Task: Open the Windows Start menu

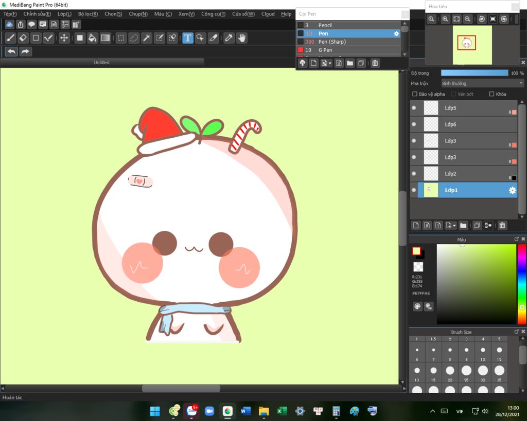Action: coord(155,411)
